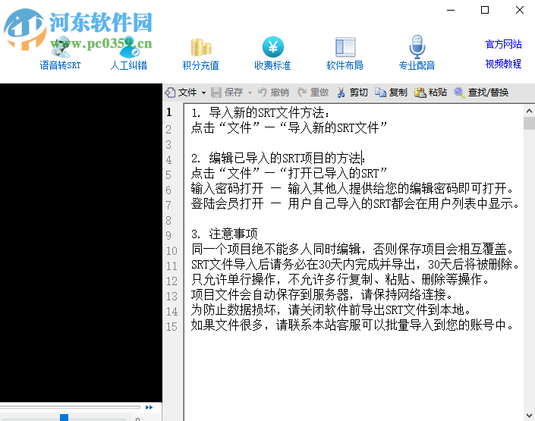Click the editor scrollbar down arrow

click(529, 415)
